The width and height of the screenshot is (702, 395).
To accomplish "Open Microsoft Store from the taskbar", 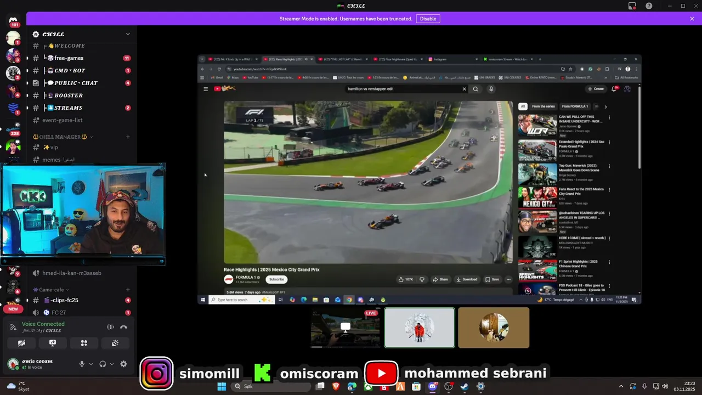I will (416, 386).
